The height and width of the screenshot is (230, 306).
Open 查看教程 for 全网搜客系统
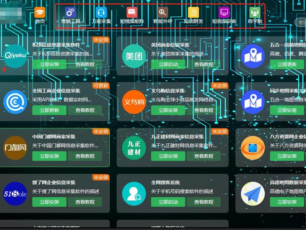(x=204, y=202)
